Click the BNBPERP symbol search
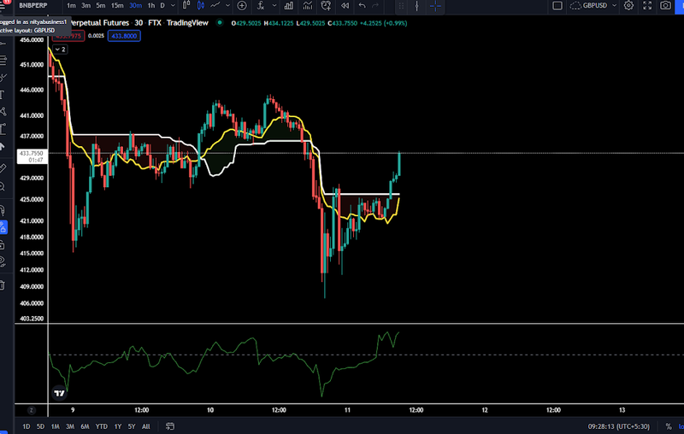The width and height of the screenshot is (684, 434). 32,6
